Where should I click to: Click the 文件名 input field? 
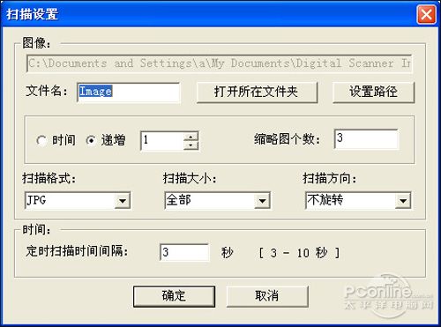click(128, 93)
